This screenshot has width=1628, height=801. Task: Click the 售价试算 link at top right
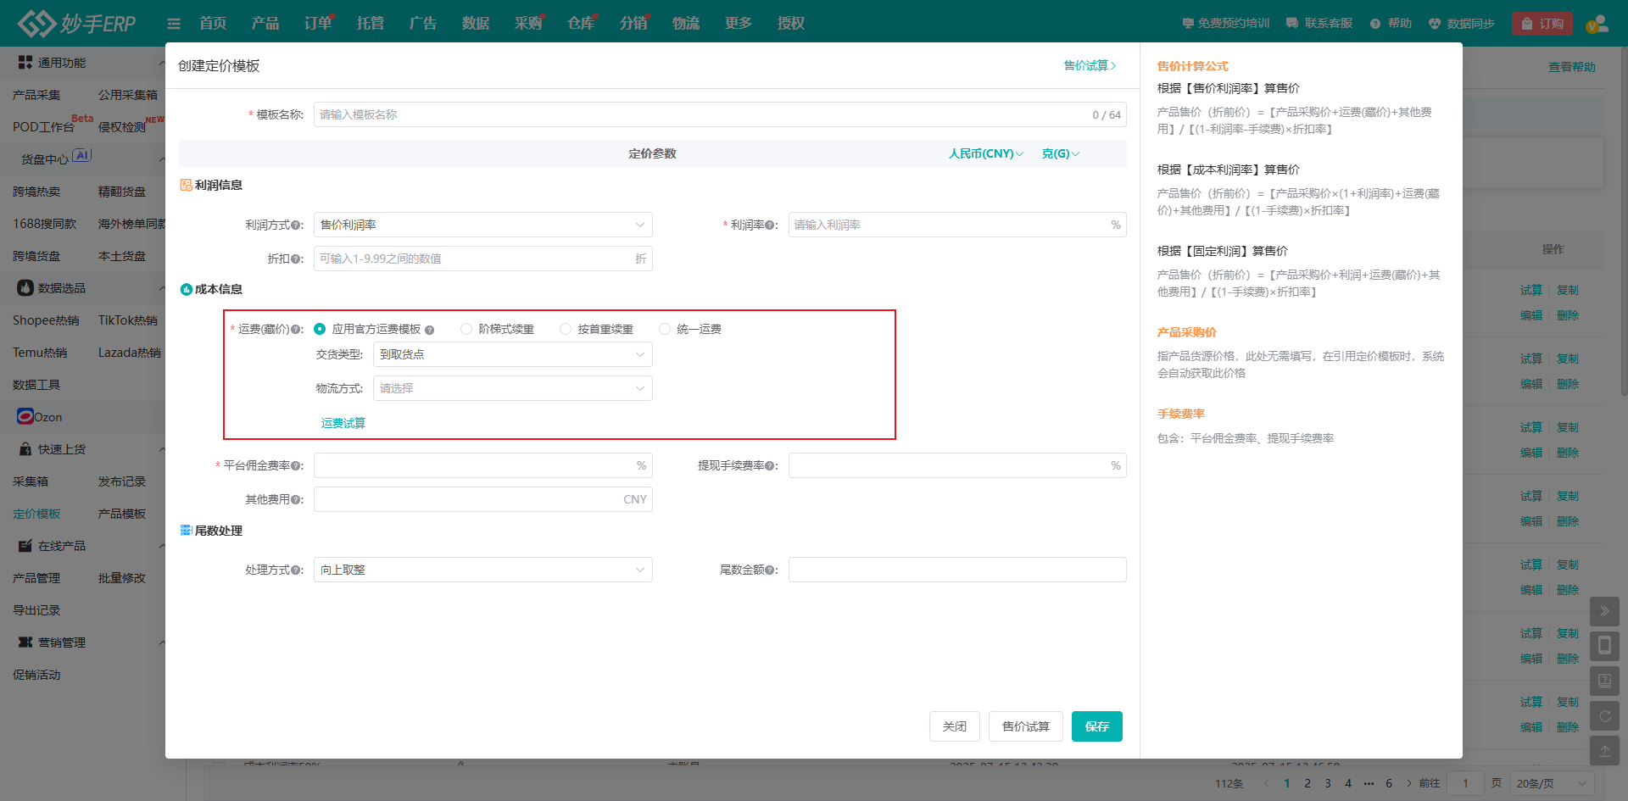pos(1090,65)
